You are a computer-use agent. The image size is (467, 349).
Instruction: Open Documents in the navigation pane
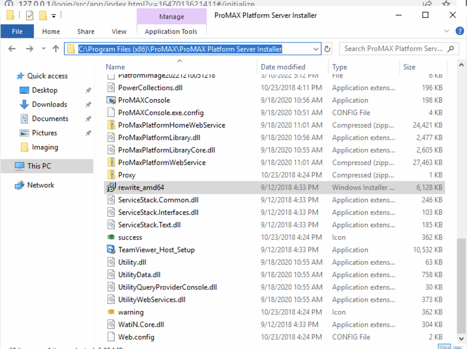pyautogui.click(x=50, y=119)
